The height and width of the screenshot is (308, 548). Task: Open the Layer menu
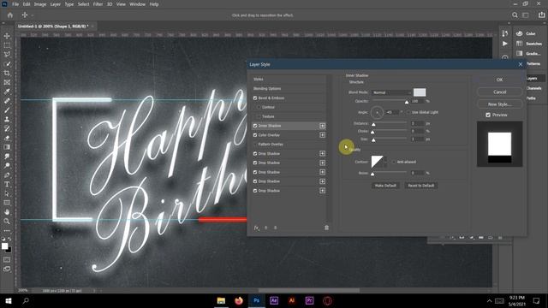click(55, 4)
